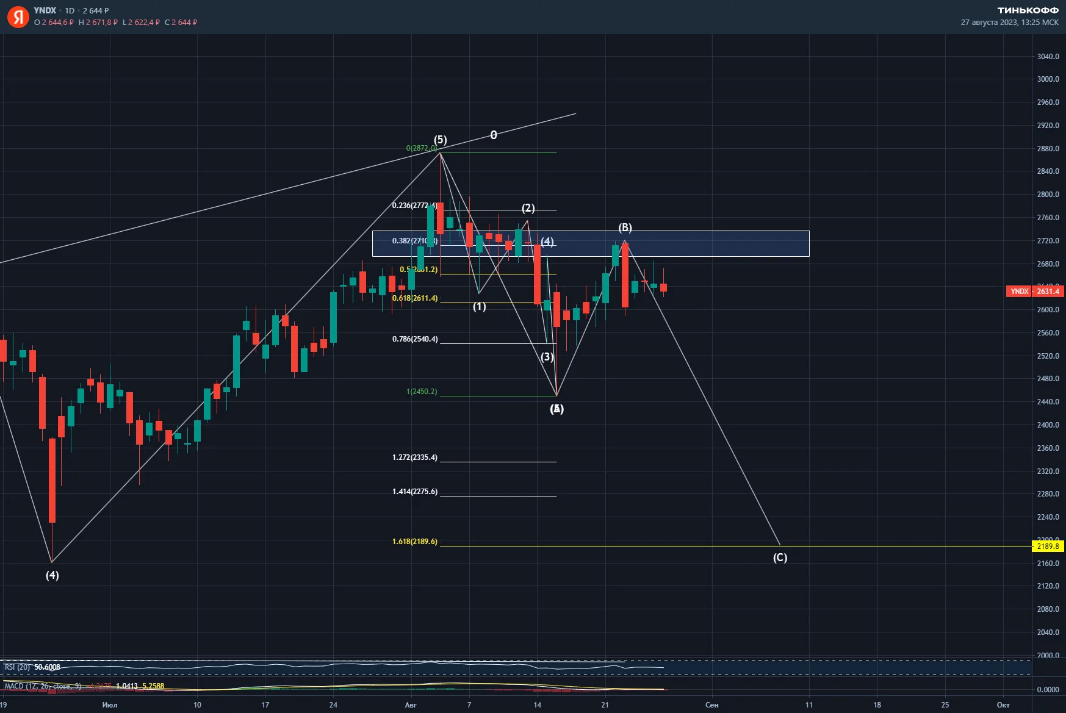The height and width of the screenshot is (713, 1066).
Task: Click the MACD value 5.2588
Action: pyautogui.click(x=153, y=686)
